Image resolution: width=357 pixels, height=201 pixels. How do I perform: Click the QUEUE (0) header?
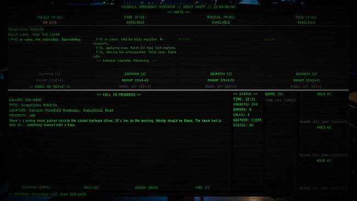pos(274,94)
